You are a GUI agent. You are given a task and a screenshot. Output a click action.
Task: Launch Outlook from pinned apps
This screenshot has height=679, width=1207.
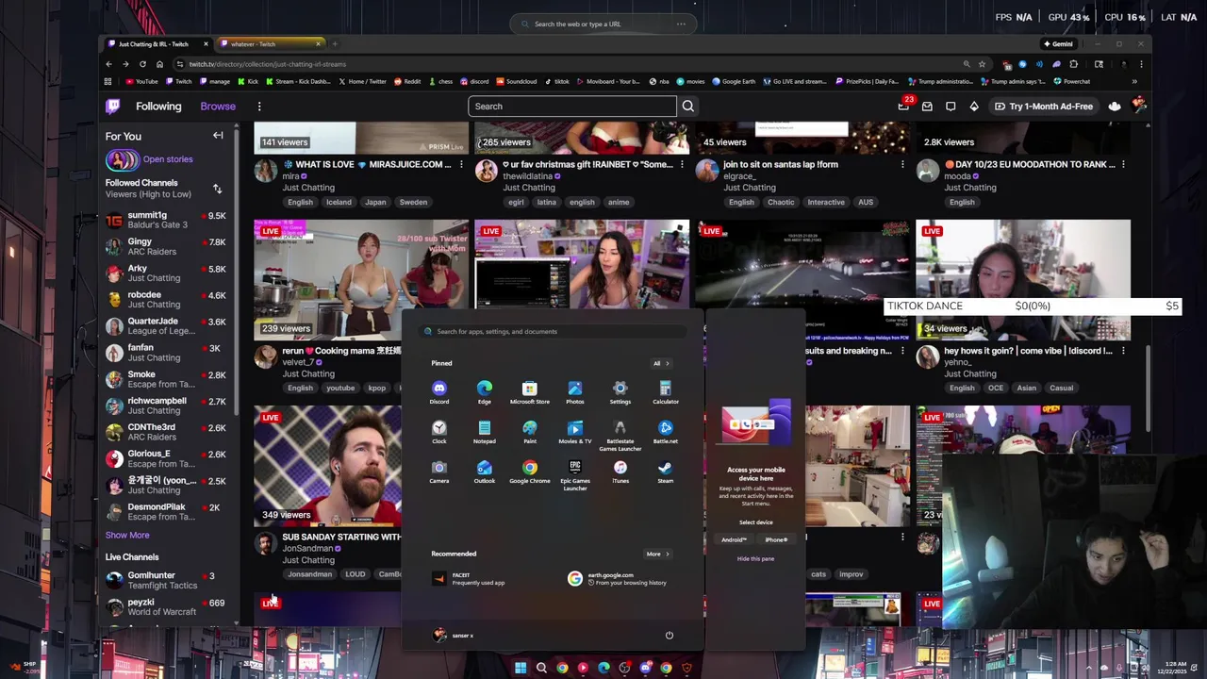485,472
